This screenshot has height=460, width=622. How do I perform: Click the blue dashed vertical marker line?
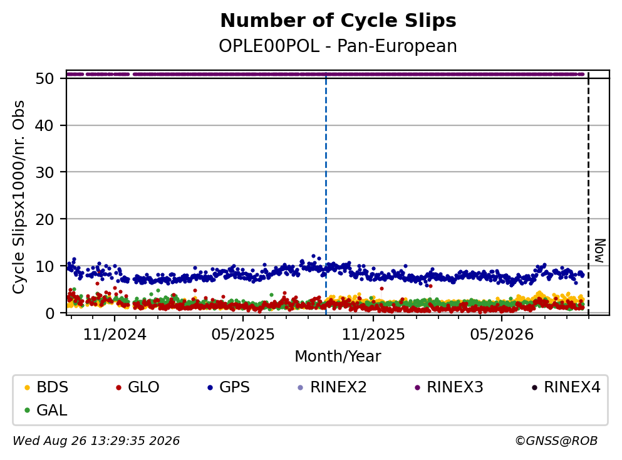coord(326,194)
